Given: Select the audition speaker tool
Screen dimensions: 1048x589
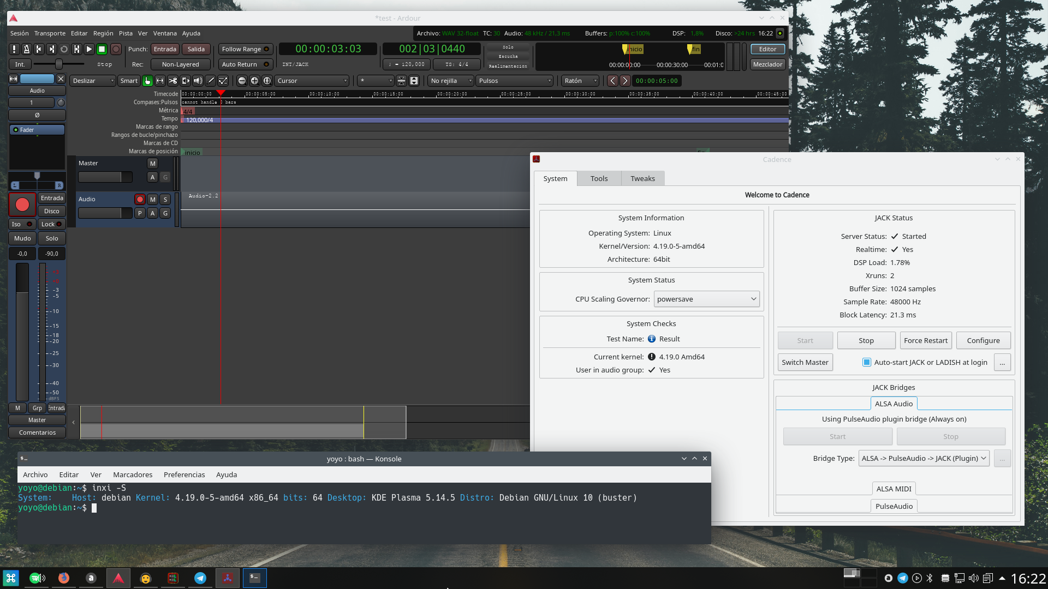Looking at the screenshot, I should [198, 81].
